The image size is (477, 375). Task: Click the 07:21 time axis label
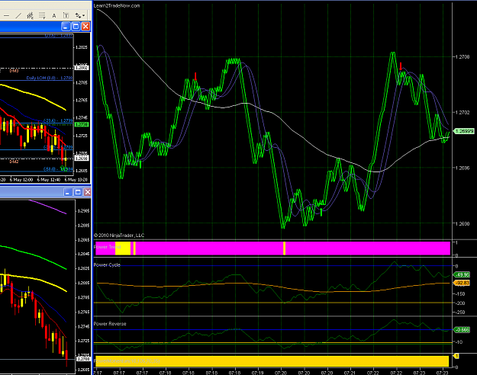pyautogui.click(x=350, y=372)
